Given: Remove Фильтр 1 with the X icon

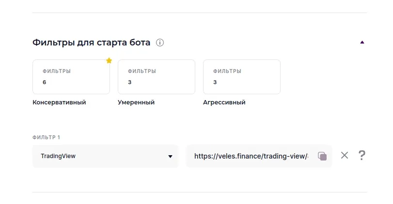Looking at the screenshot, I should (x=345, y=155).
